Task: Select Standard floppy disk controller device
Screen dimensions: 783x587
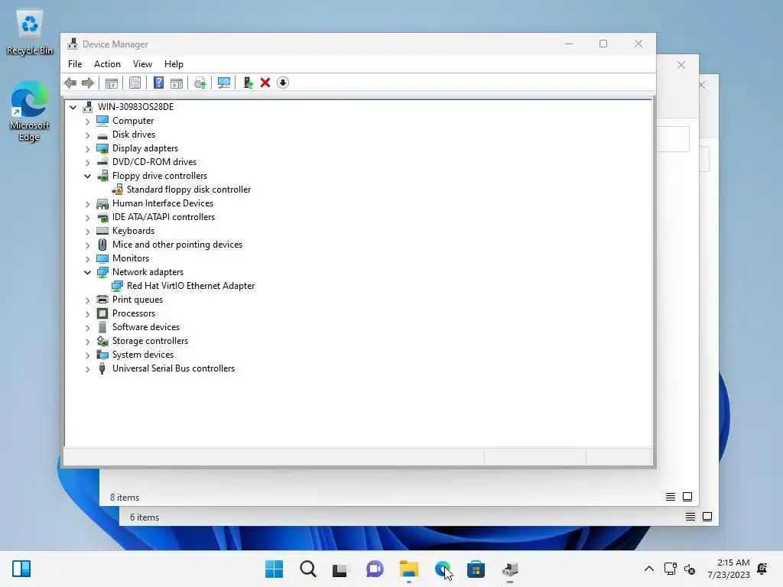Action: pos(189,190)
